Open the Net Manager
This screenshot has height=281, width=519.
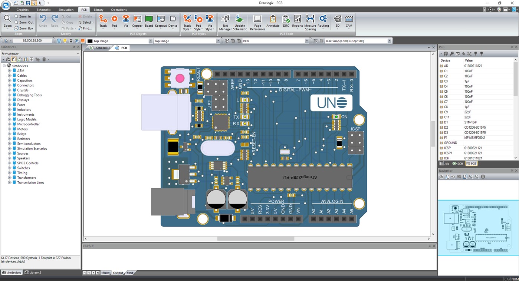click(x=225, y=21)
